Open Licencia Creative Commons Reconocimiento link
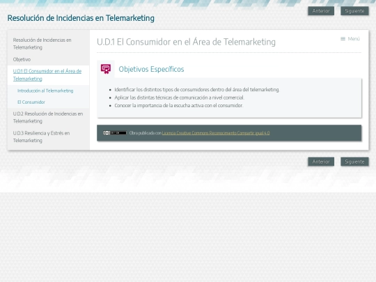Viewport: 376px width, 282px height. click(x=216, y=133)
